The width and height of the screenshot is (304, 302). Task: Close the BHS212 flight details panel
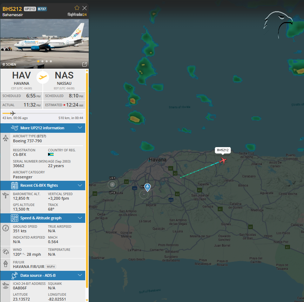85,8
